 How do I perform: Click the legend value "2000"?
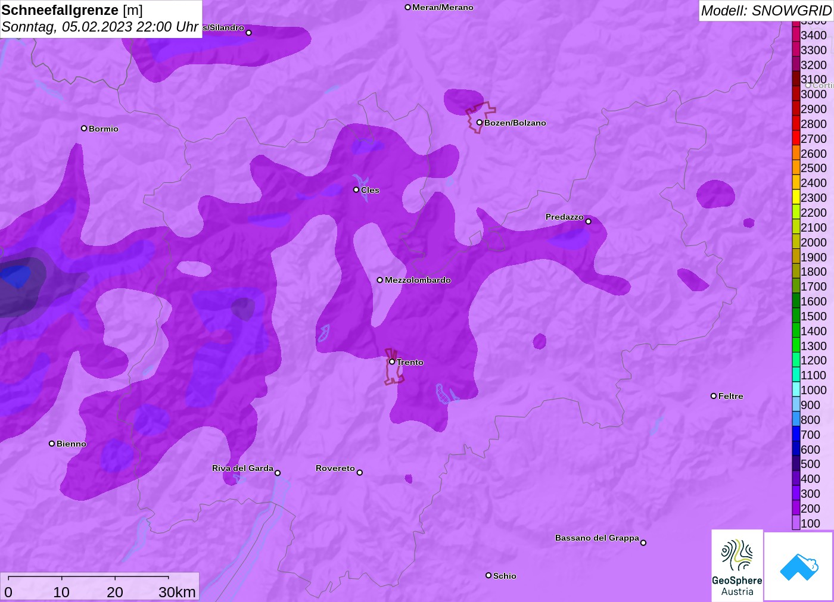coord(814,242)
